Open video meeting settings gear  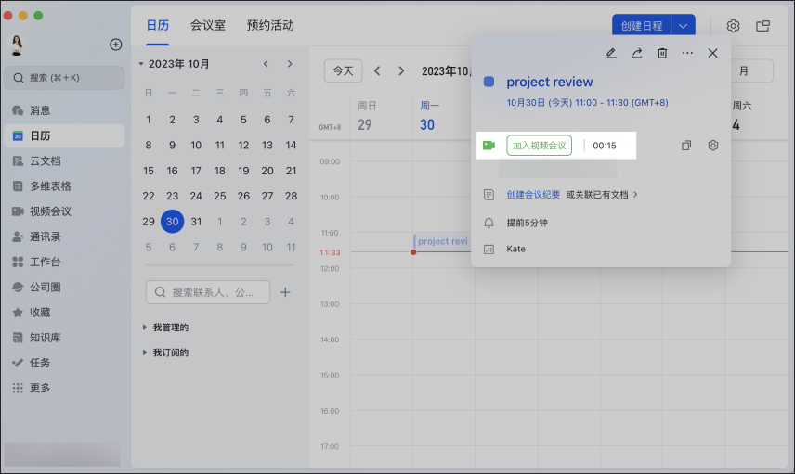point(713,146)
